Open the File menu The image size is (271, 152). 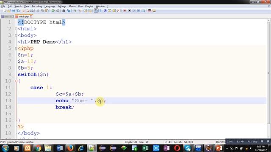click(x=3, y=6)
